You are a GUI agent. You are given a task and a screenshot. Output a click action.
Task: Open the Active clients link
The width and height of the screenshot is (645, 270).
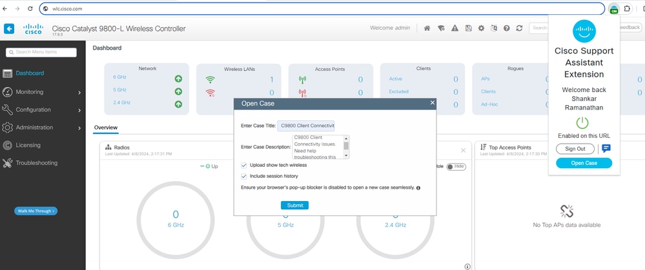(396, 79)
